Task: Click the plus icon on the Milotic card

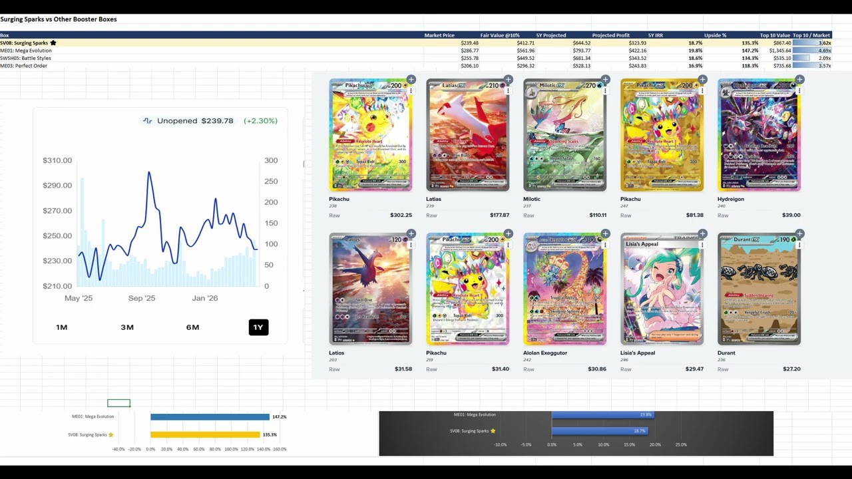Action: pos(606,80)
